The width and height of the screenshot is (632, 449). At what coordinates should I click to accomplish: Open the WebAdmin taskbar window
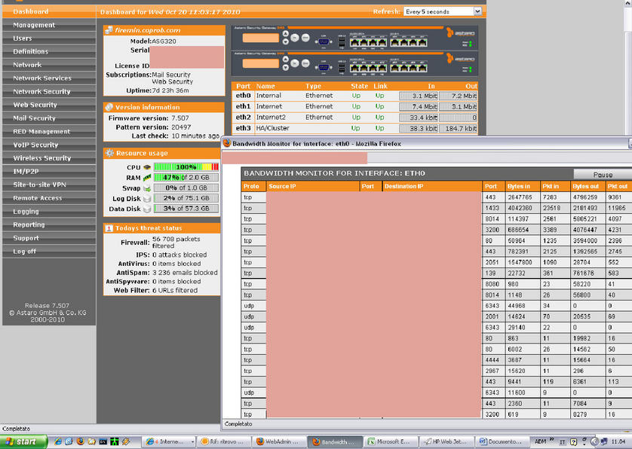click(x=279, y=441)
